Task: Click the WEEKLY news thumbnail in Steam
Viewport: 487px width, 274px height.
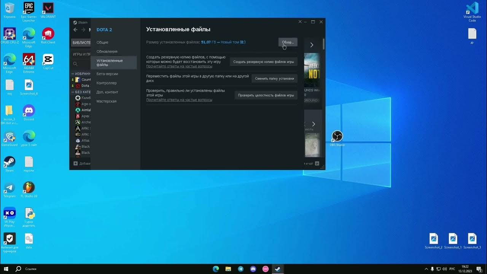Action: (312, 70)
